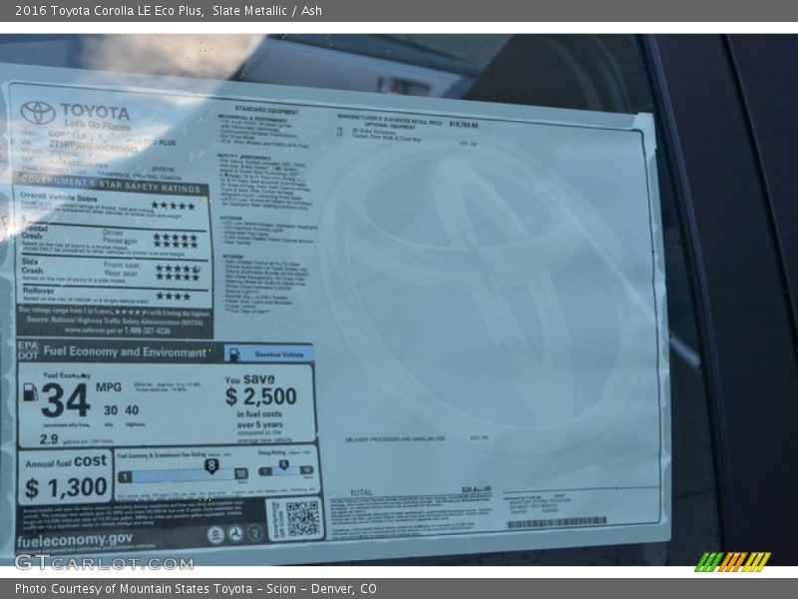798x599 pixels.
Task: Click the 'Side Crash' label
Action: [32, 266]
